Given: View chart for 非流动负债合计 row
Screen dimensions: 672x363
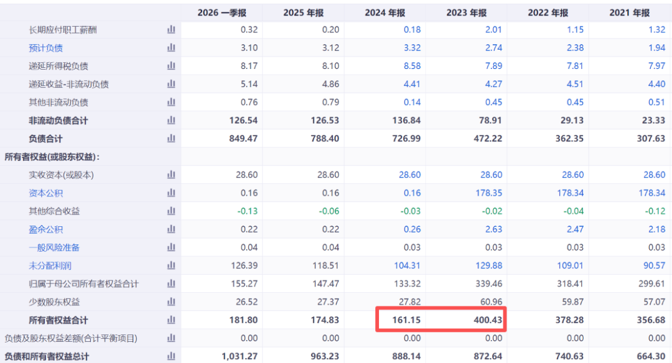Looking at the screenshot, I should [171, 121].
